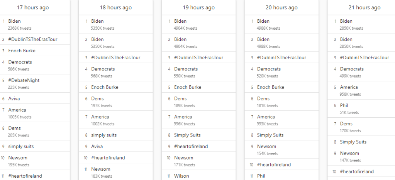Click top-ranked Biden in 18 hours ago column
The image size is (395, 180).
97,21
